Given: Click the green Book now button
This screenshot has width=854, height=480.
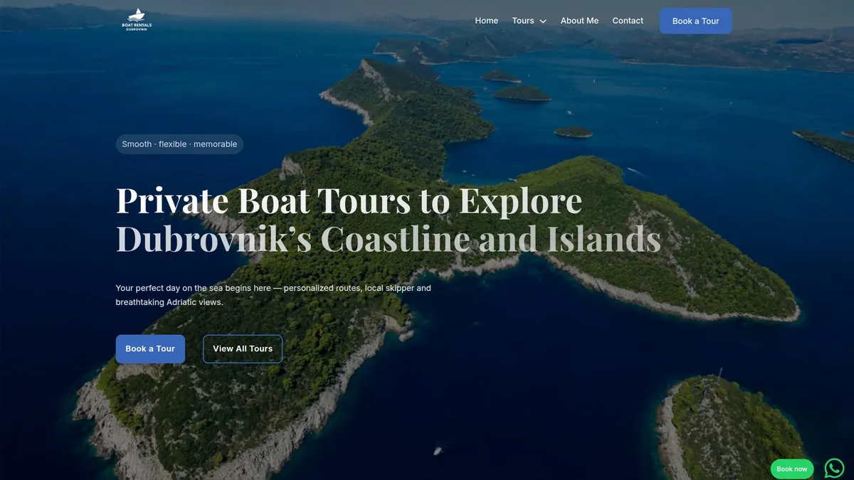Looking at the screenshot, I should click(792, 469).
